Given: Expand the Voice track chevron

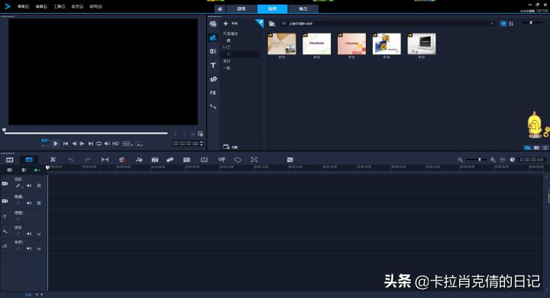Looking at the screenshot, I should [x=39, y=234].
